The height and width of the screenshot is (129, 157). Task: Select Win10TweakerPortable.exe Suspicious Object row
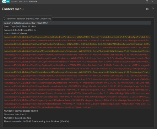click(77, 107)
